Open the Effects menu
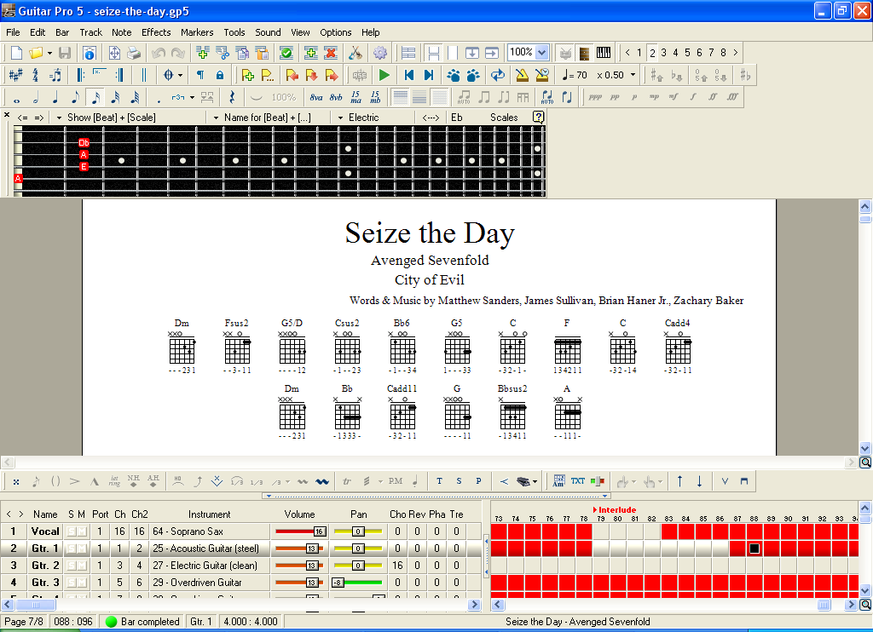 156,32
